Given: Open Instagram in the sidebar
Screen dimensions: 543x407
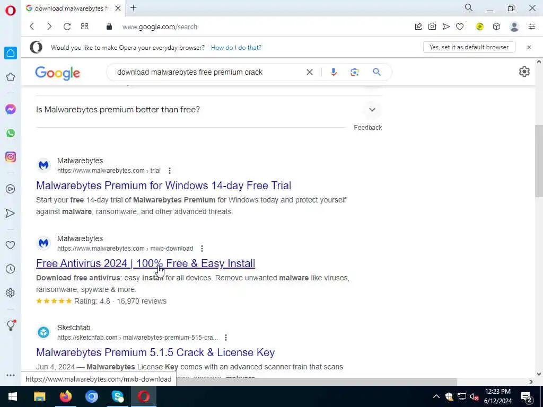Looking at the screenshot, I should (x=11, y=157).
